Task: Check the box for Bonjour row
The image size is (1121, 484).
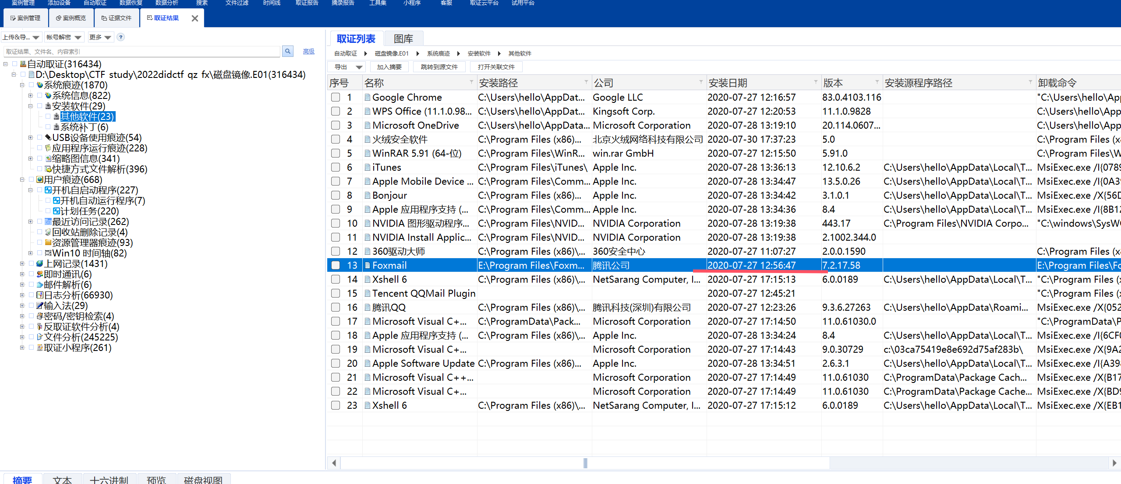Action: [x=336, y=195]
